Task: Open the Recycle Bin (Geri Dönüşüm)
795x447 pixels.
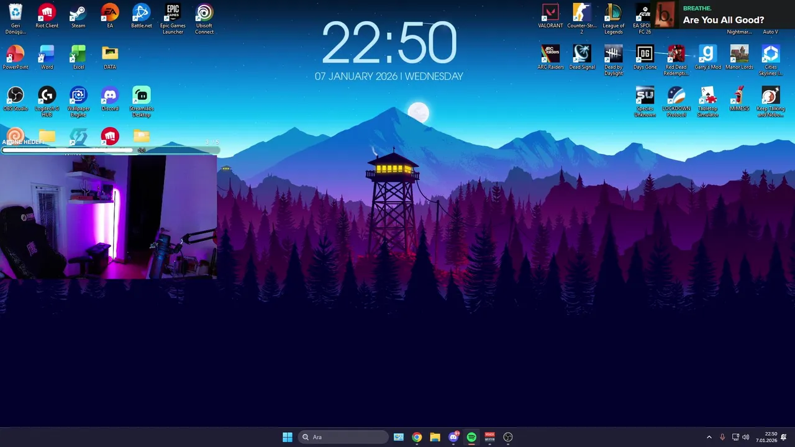Action: tap(16, 19)
